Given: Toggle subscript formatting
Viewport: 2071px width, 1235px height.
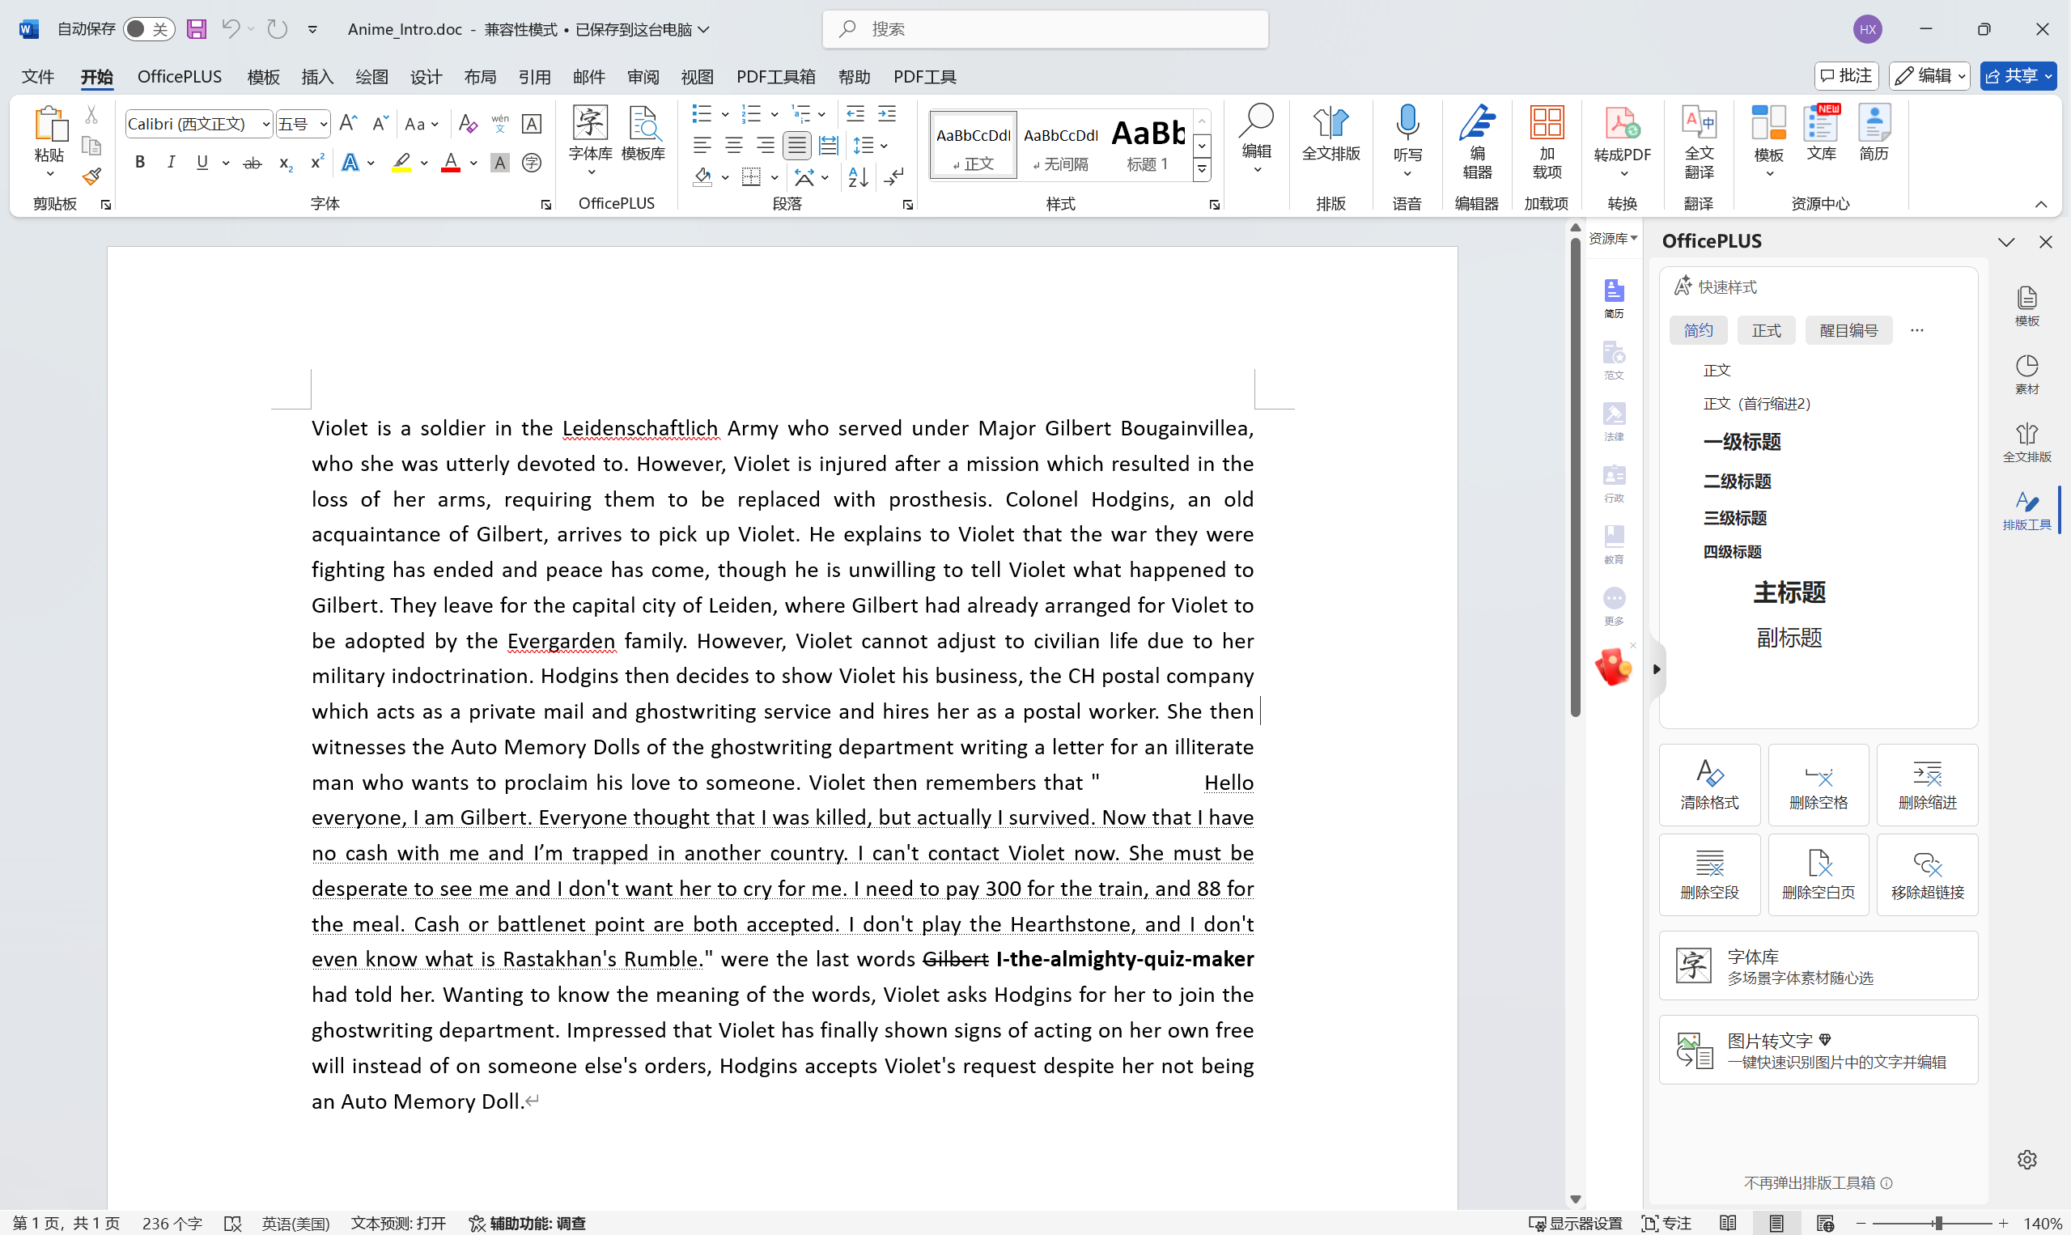Looking at the screenshot, I should 285,163.
